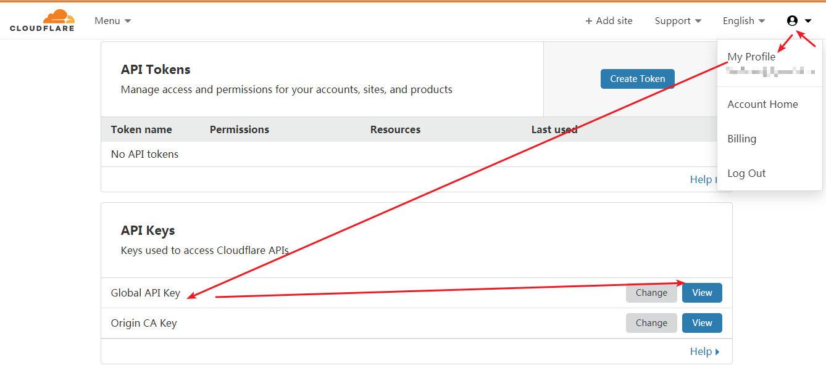The height and width of the screenshot is (376, 826).
Task: Select Account Home in the account menu
Action: point(762,104)
